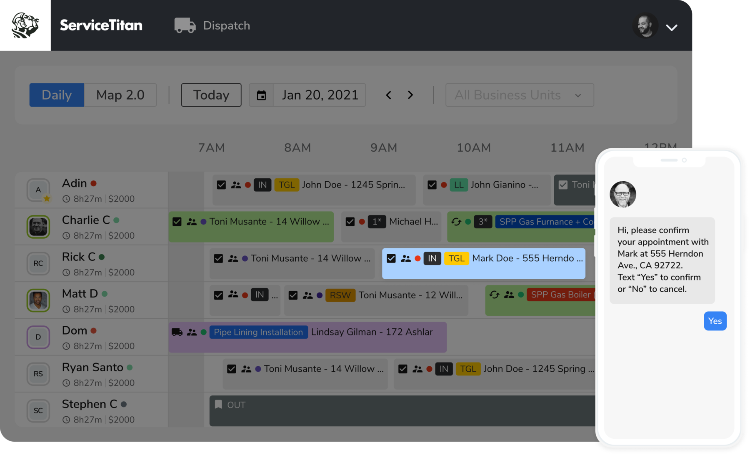This screenshot has width=750, height=455.
Task: Click the bookmark icon on OUT block
Action: (x=218, y=405)
